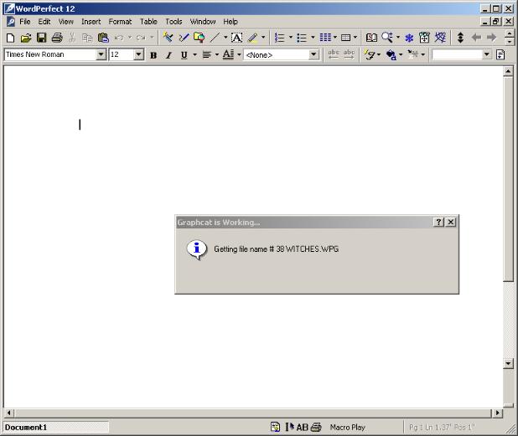
Task: Paste from clipboard
Action: tap(103, 38)
